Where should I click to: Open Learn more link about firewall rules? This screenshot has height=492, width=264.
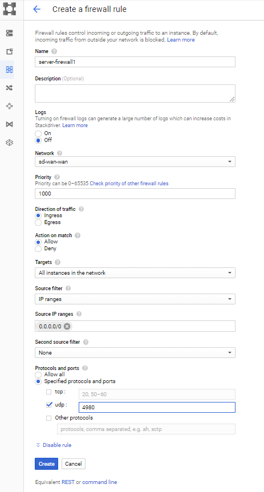[x=181, y=40]
